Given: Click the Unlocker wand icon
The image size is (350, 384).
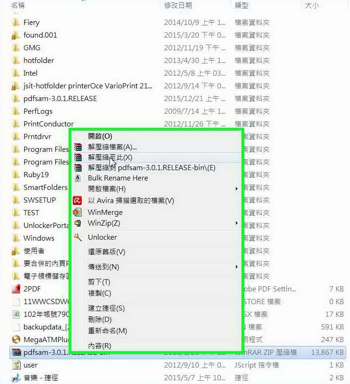Looking at the screenshot, I should pyautogui.click(x=78, y=237).
